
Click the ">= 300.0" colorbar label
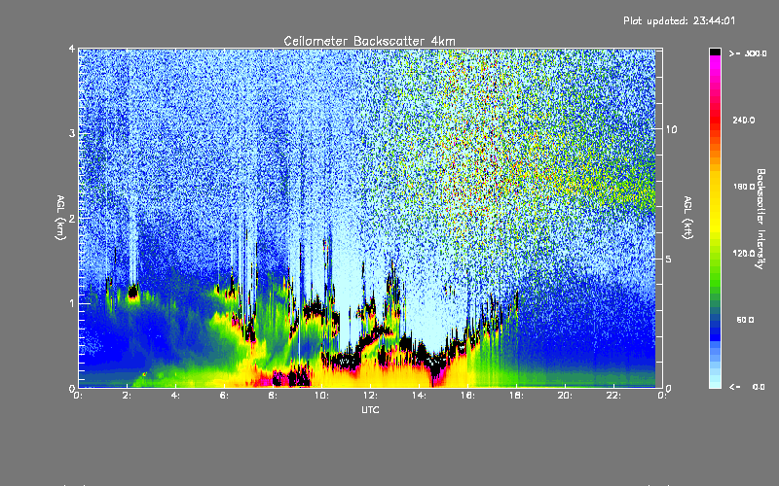point(748,53)
